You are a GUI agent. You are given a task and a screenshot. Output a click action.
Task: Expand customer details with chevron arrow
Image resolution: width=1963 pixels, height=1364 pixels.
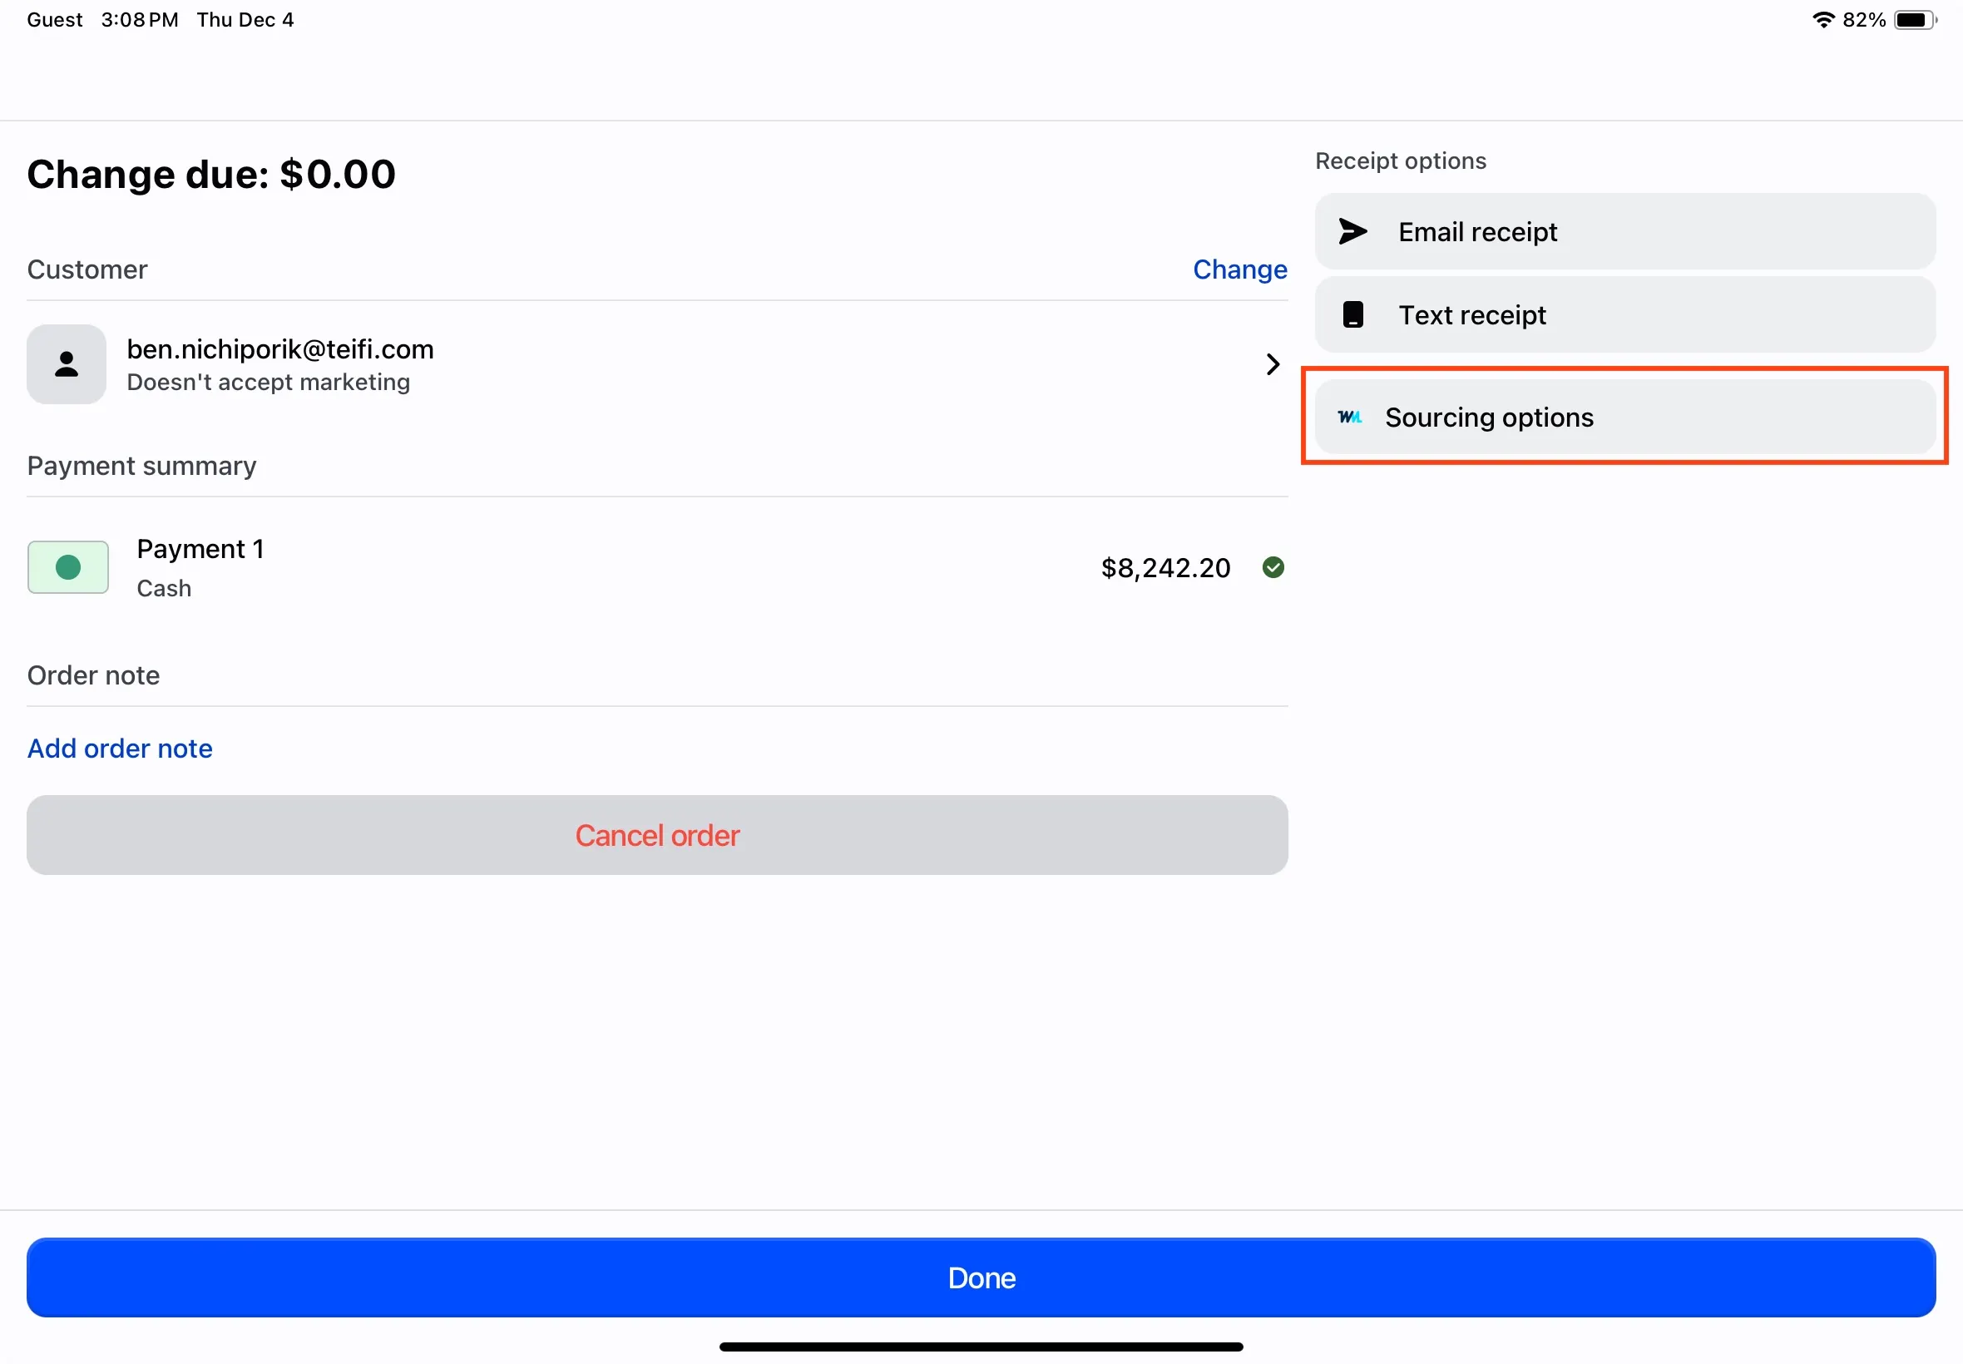[x=1272, y=364]
